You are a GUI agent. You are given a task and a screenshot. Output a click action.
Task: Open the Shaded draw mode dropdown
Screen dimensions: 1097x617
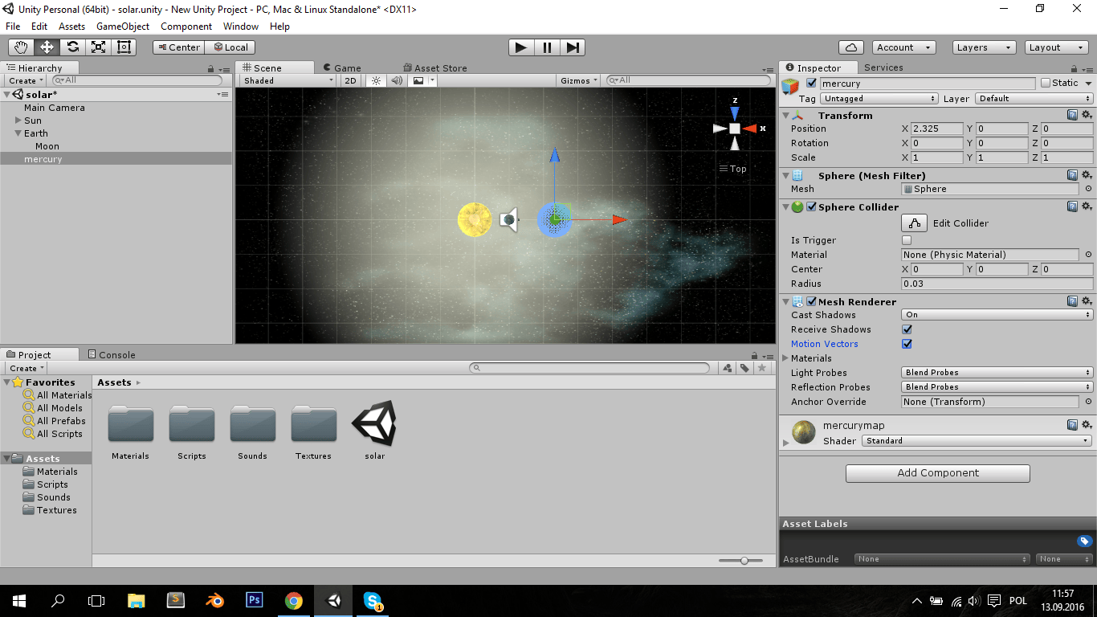click(288, 80)
